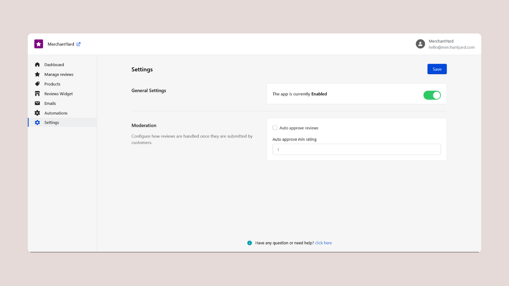The width and height of the screenshot is (509, 286).
Task: Open Automations via the gears icon
Action: click(37, 113)
